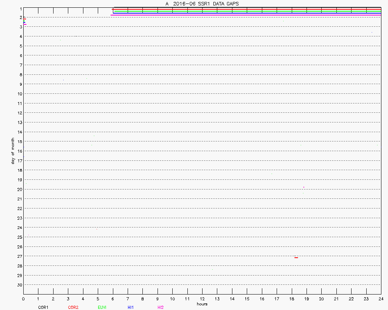
Task: Click the day 30 label on y-axis
Action: 19,285
